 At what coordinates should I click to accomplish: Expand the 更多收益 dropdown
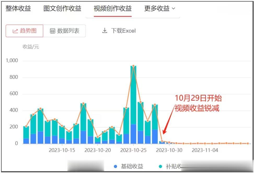point(160,8)
